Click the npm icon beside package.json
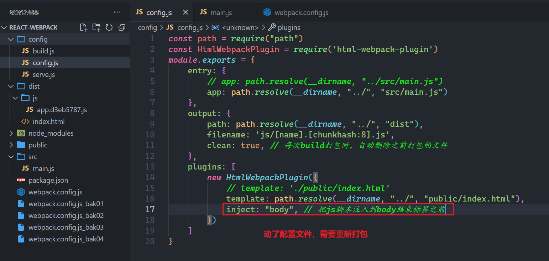 21,180
